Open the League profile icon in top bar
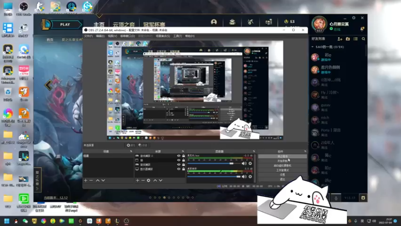This screenshot has width=401, height=226. point(214,22)
